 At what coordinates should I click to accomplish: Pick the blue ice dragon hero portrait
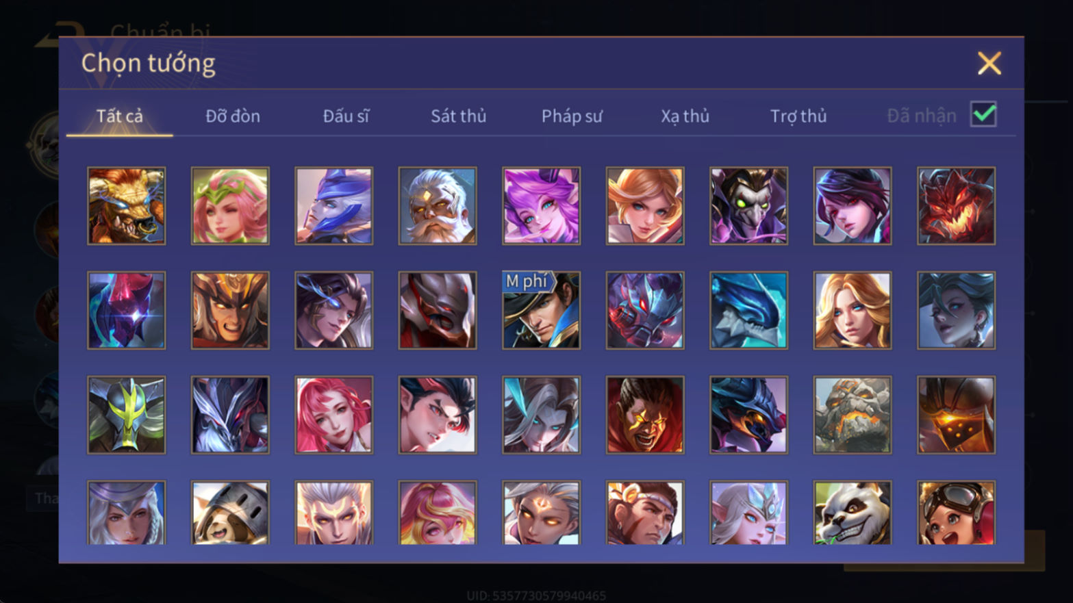click(x=748, y=310)
